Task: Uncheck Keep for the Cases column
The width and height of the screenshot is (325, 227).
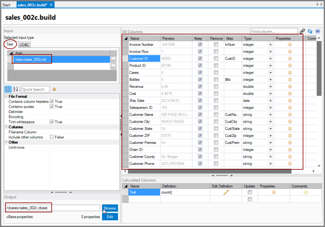Action: 200,73
